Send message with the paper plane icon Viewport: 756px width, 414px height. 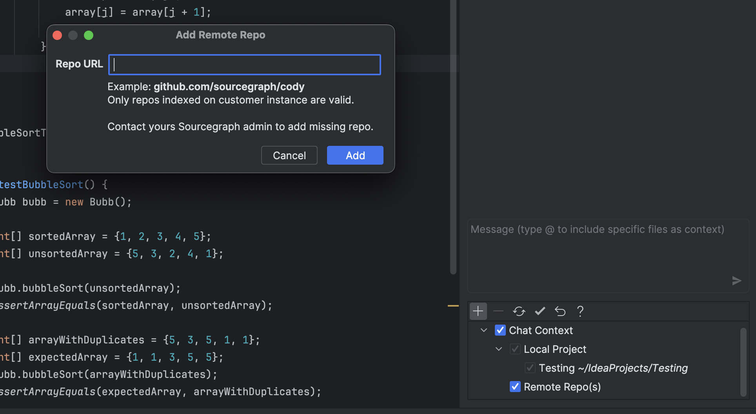[x=736, y=281]
